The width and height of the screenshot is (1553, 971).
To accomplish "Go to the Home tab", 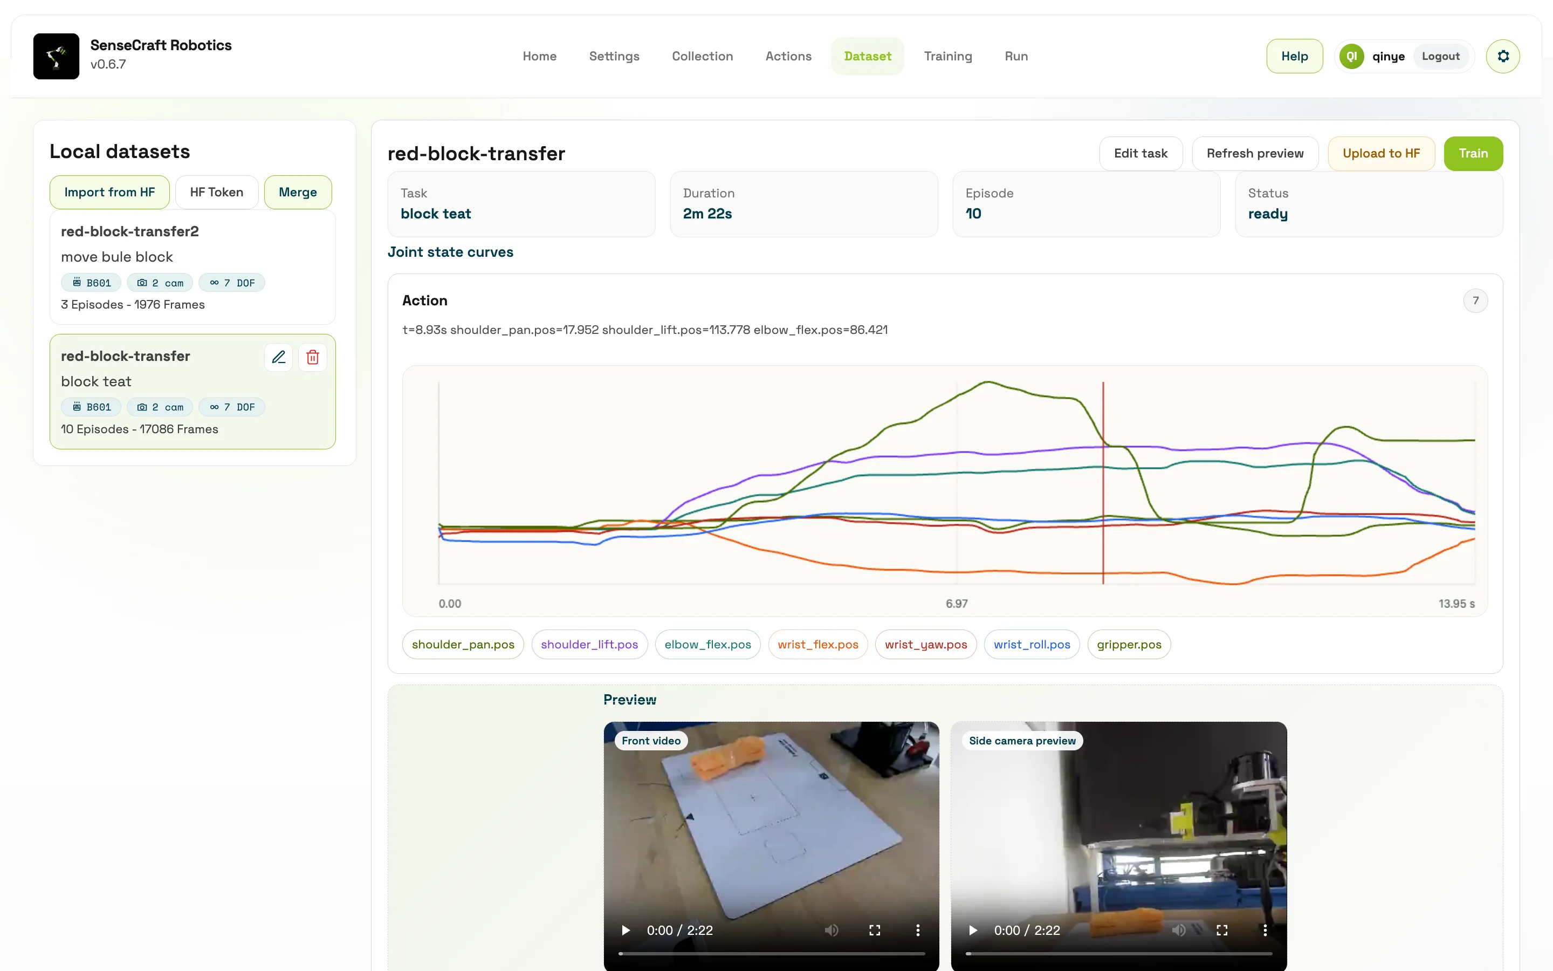I will [x=540, y=57].
